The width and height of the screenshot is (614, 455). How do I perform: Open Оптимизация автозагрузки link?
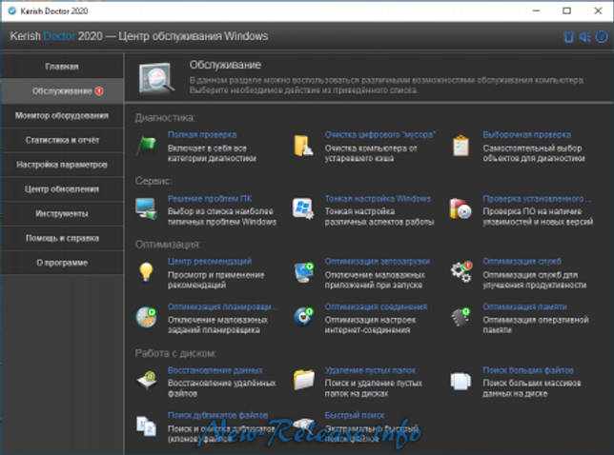pyautogui.click(x=378, y=261)
